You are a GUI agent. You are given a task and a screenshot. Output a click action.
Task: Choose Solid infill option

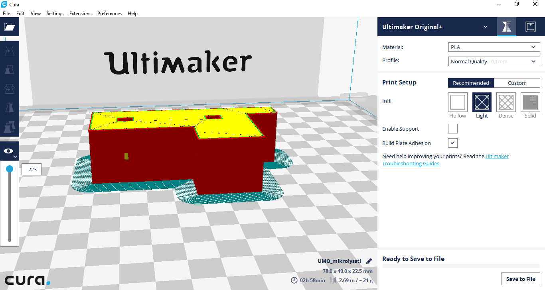[x=530, y=102]
